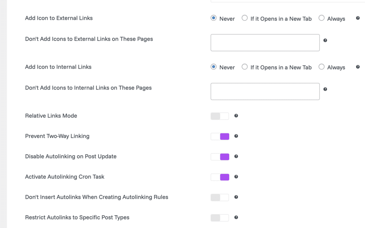View help for Restrict Autolinks to Specific Post Types
365x228 pixels.
pyautogui.click(x=236, y=217)
